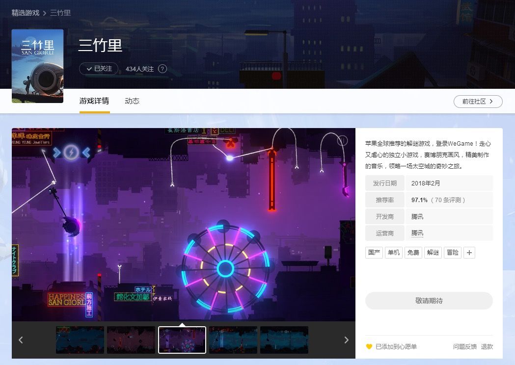Viewport: 515px width, 365px height.
Task: Switch to the 游戏详情 tab
Action: point(94,101)
